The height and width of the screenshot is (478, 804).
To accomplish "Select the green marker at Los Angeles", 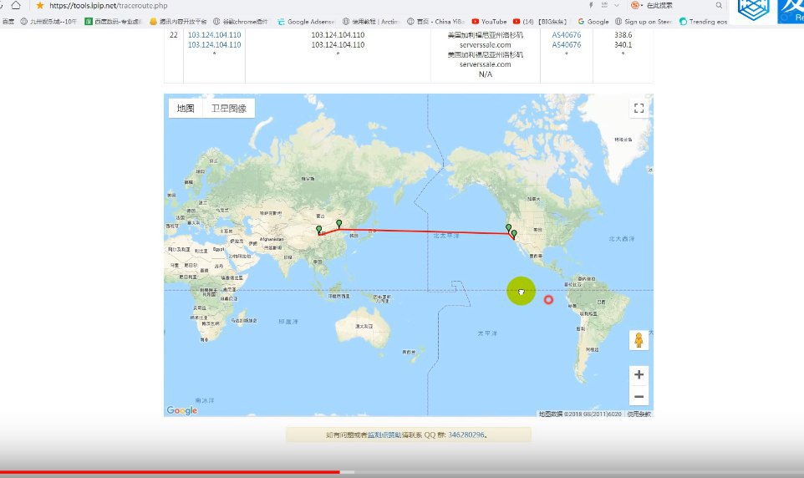I will 514,234.
